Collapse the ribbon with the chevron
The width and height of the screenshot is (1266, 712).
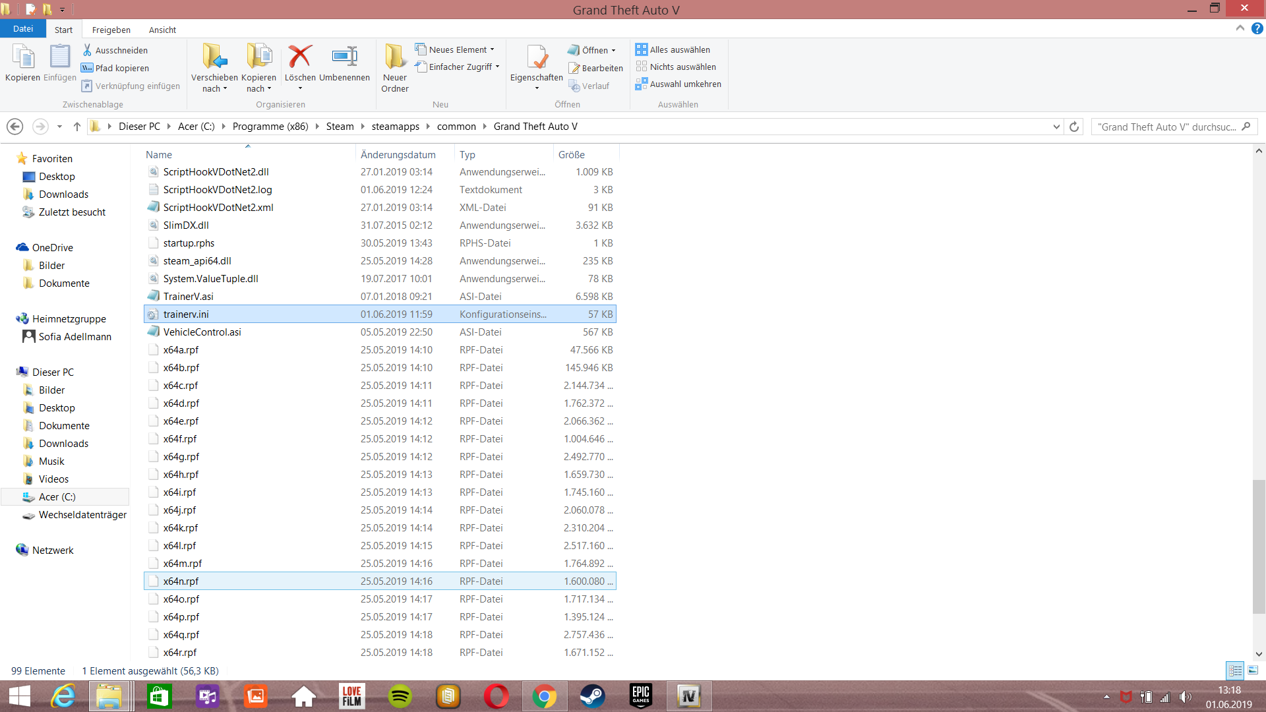[x=1240, y=28]
